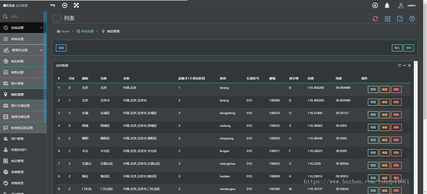Open the help question mark icon
This screenshot has height=194, width=427.
[x=412, y=19]
